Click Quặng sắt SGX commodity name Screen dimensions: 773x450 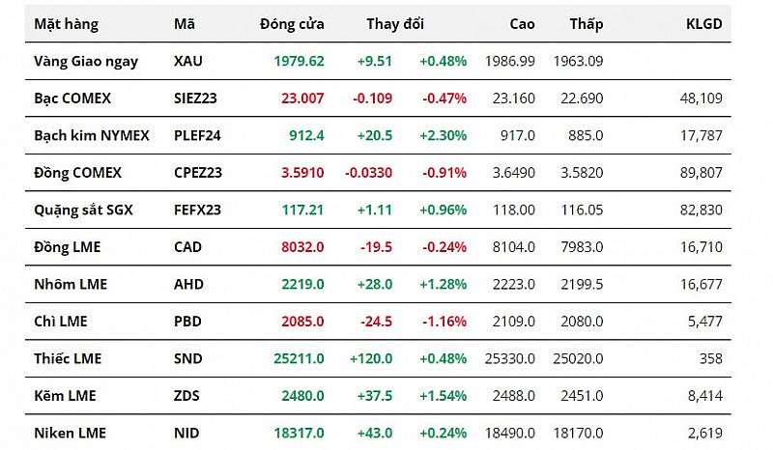81,210
